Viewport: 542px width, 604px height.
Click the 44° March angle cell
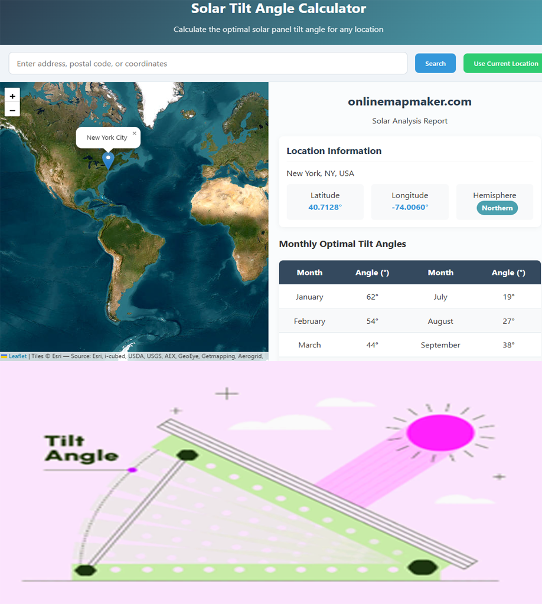(372, 345)
